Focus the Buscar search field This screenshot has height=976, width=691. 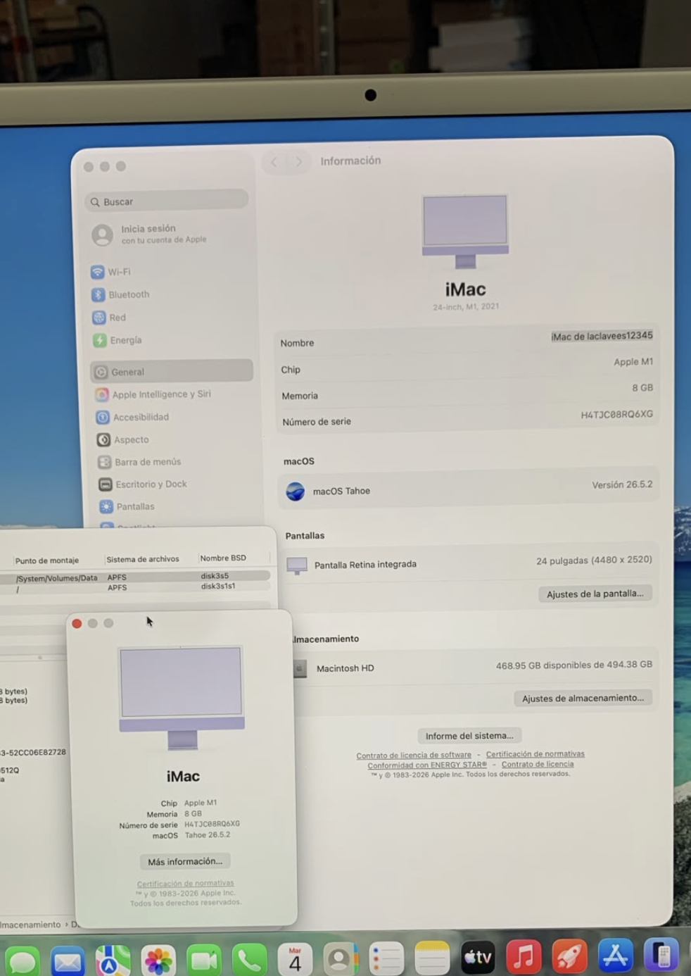pyautogui.click(x=167, y=201)
